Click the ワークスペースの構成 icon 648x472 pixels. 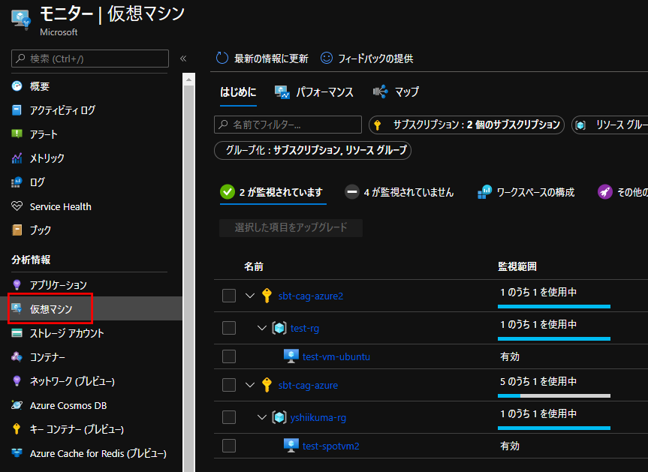point(485,192)
